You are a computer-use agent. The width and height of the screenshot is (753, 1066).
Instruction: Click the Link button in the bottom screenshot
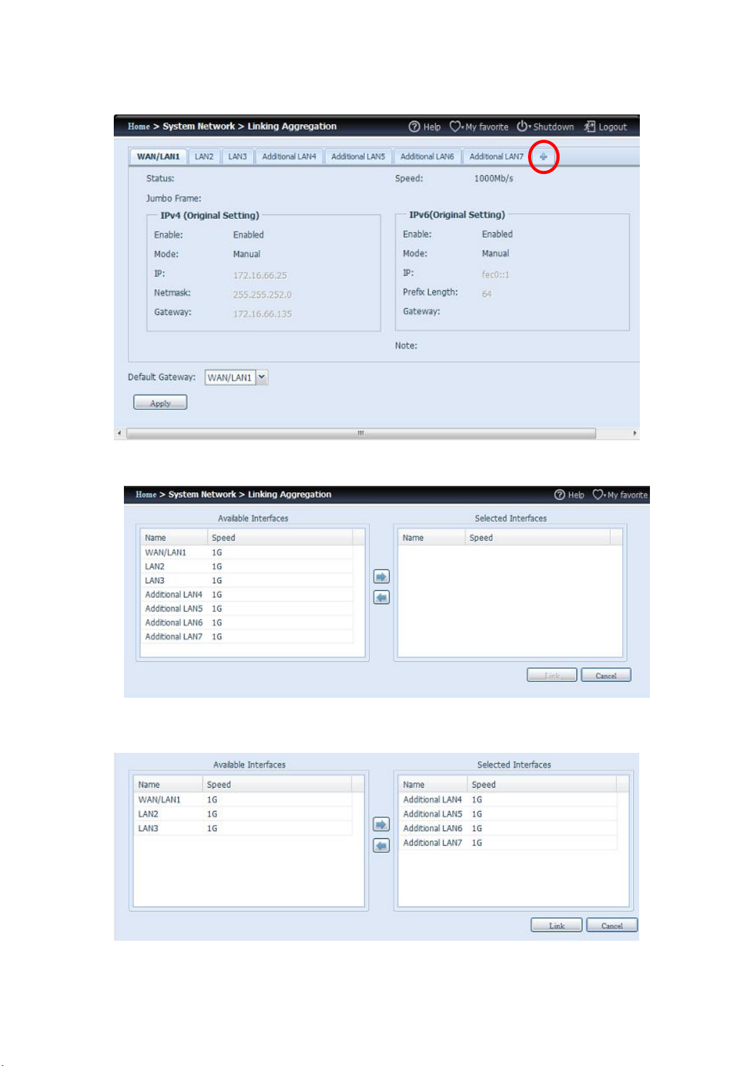556,925
